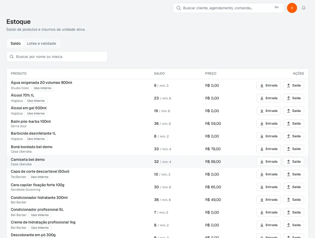The height and width of the screenshot is (238, 315).
Task: Click the magnifier icon in product search
Action: coord(12,57)
